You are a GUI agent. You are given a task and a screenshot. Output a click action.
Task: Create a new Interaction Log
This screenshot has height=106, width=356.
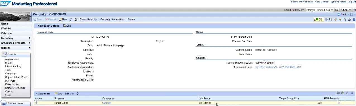pyautogui.click(x=13, y=67)
